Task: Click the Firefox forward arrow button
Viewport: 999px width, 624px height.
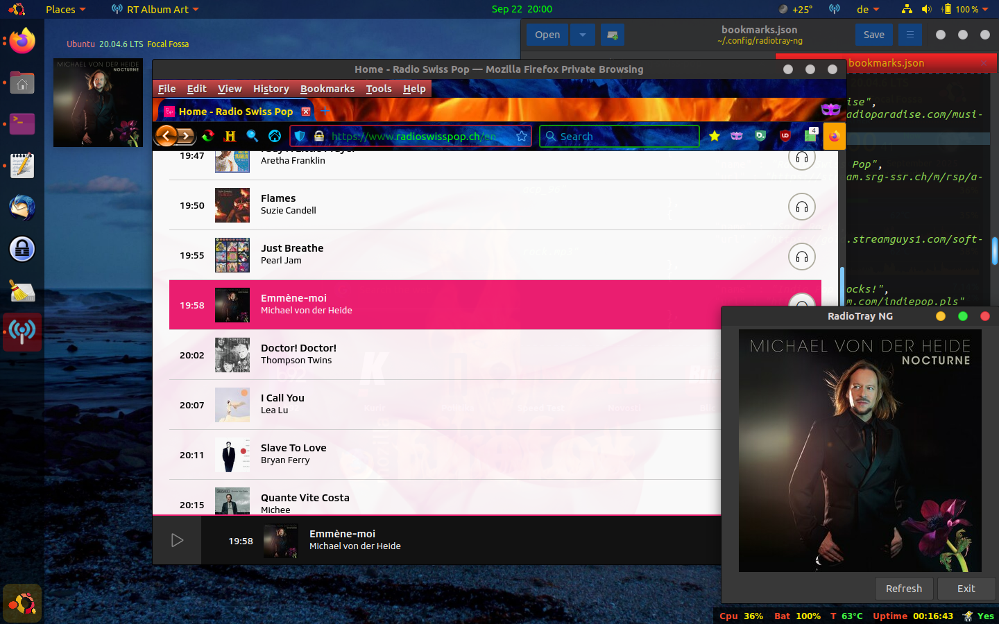Action: click(185, 136)
